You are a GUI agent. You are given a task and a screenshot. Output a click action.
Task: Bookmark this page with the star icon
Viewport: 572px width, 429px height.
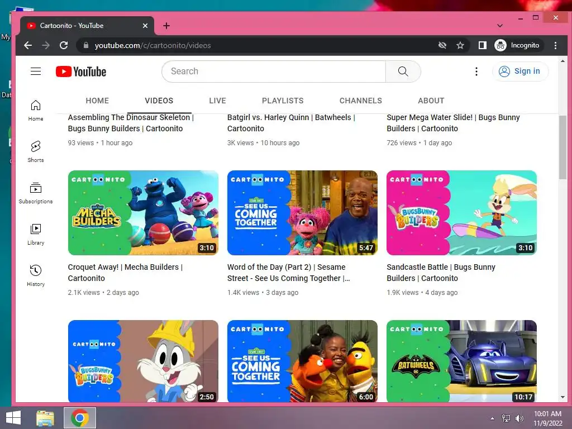pyautogui.click(x=460, y=45)
